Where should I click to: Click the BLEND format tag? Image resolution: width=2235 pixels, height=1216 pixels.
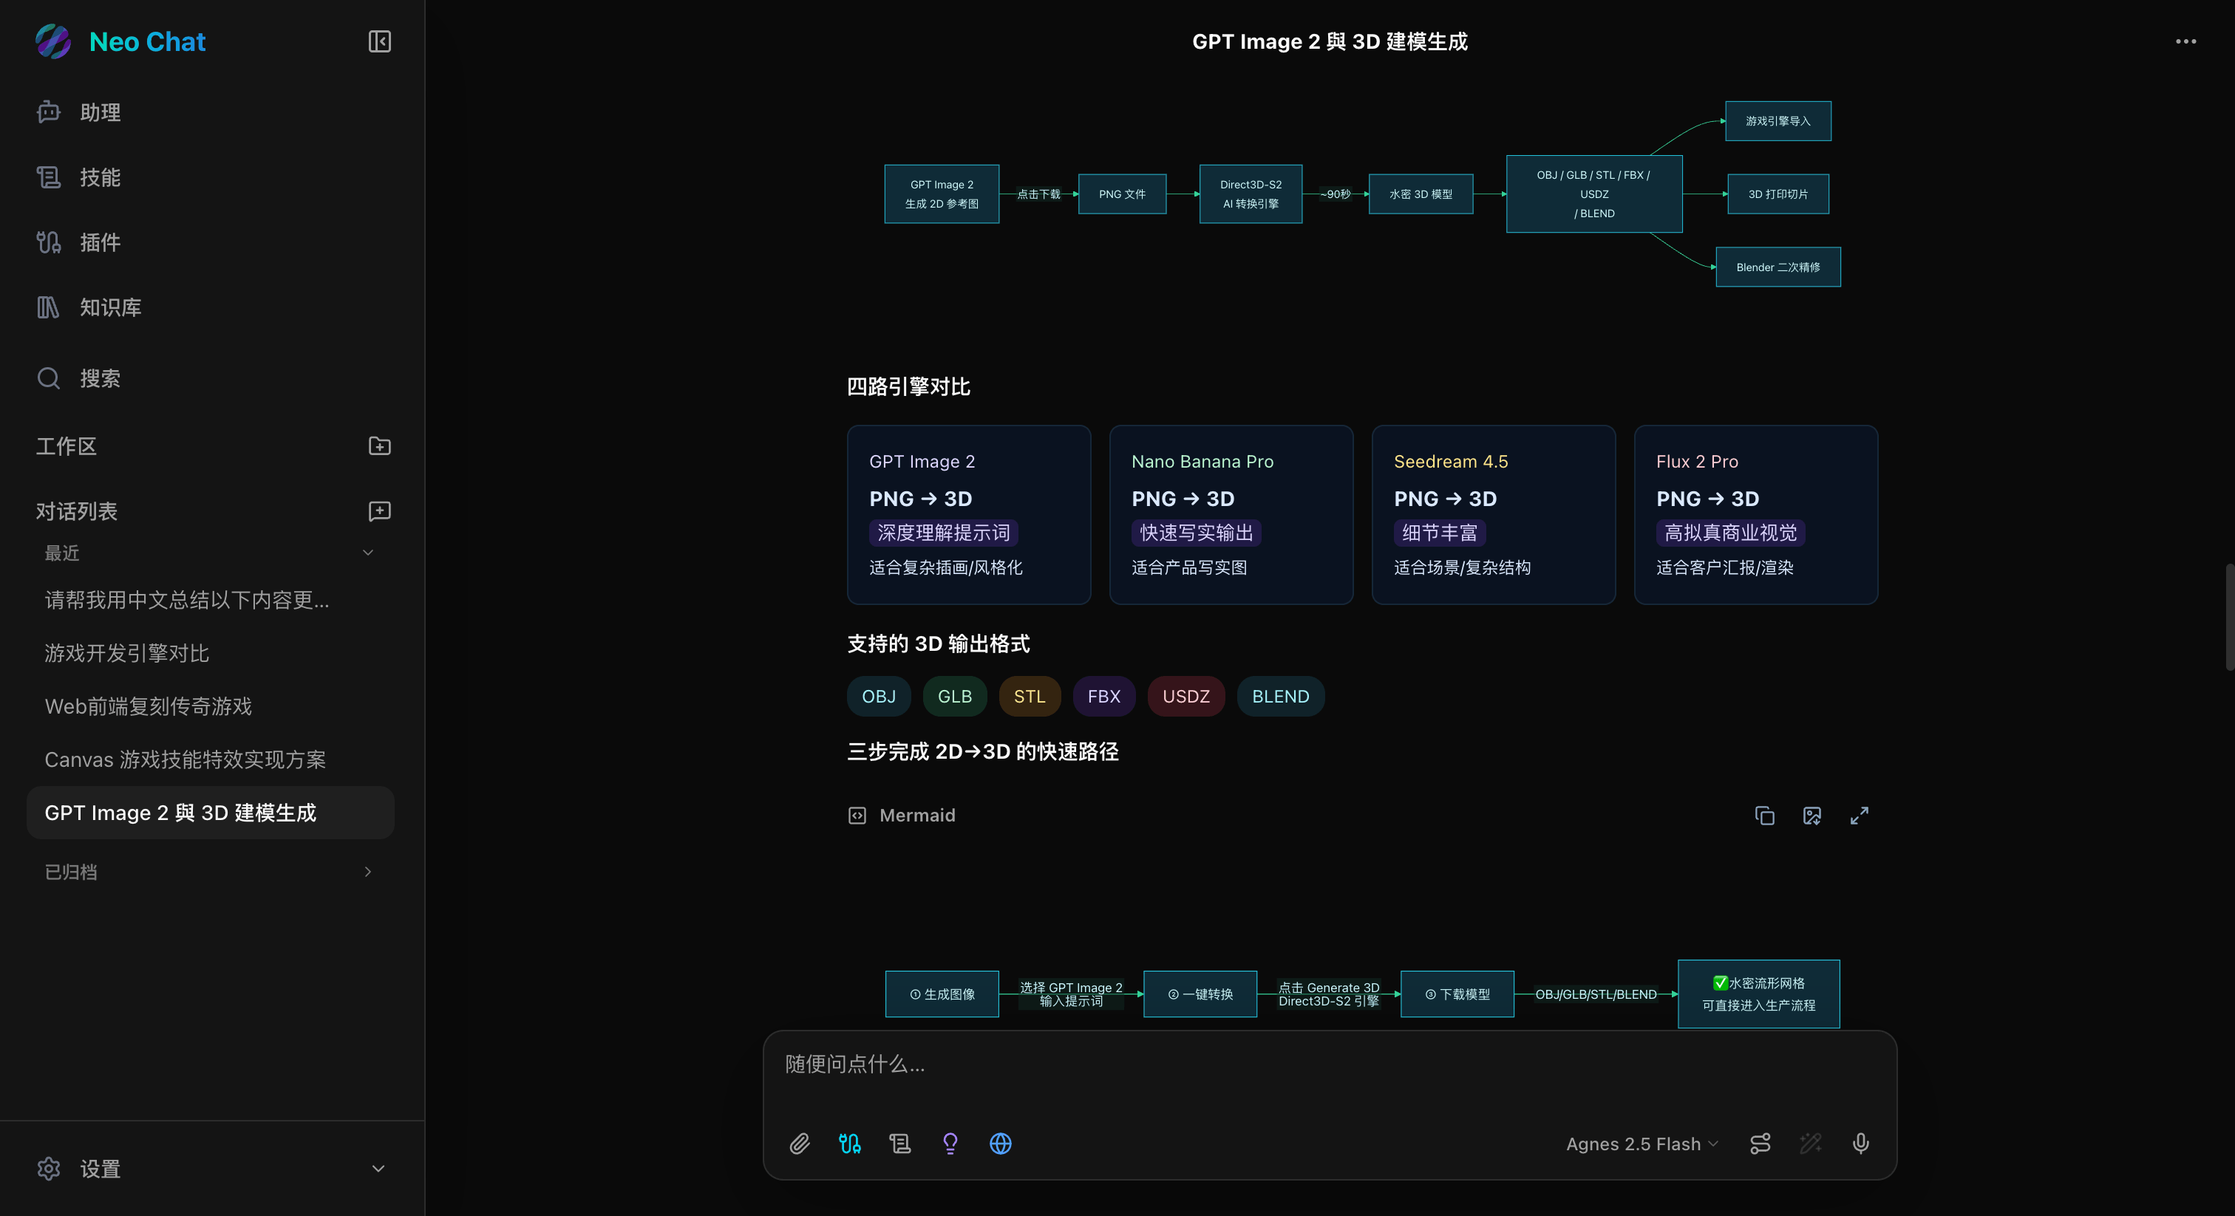[x=1280, y=697]
